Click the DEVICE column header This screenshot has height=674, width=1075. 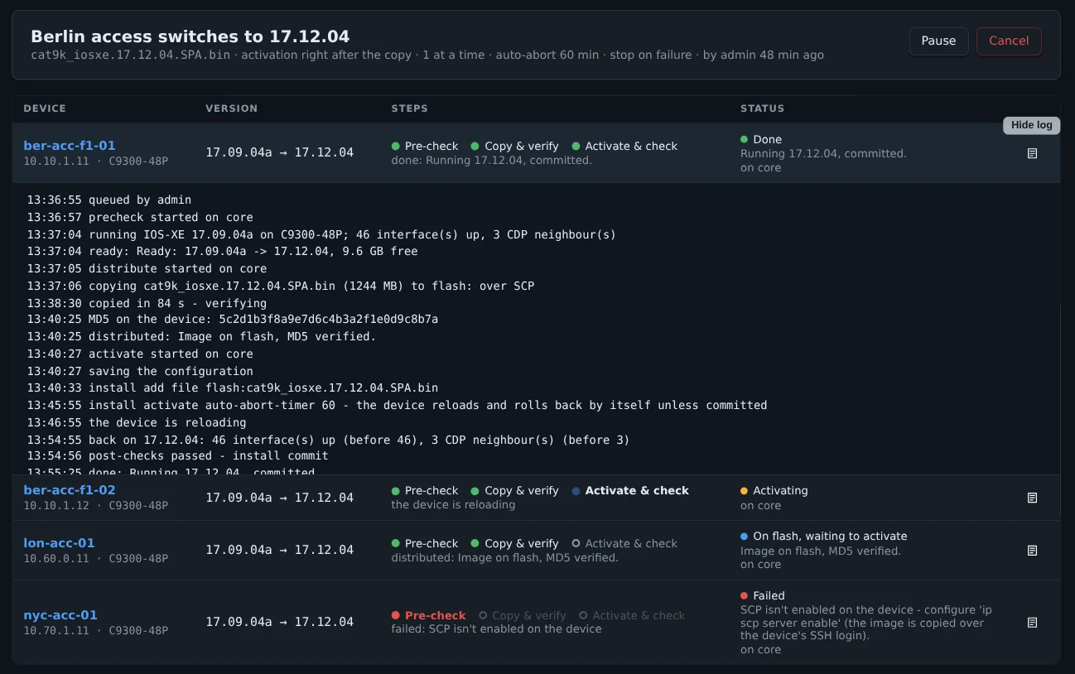point(45,108)
